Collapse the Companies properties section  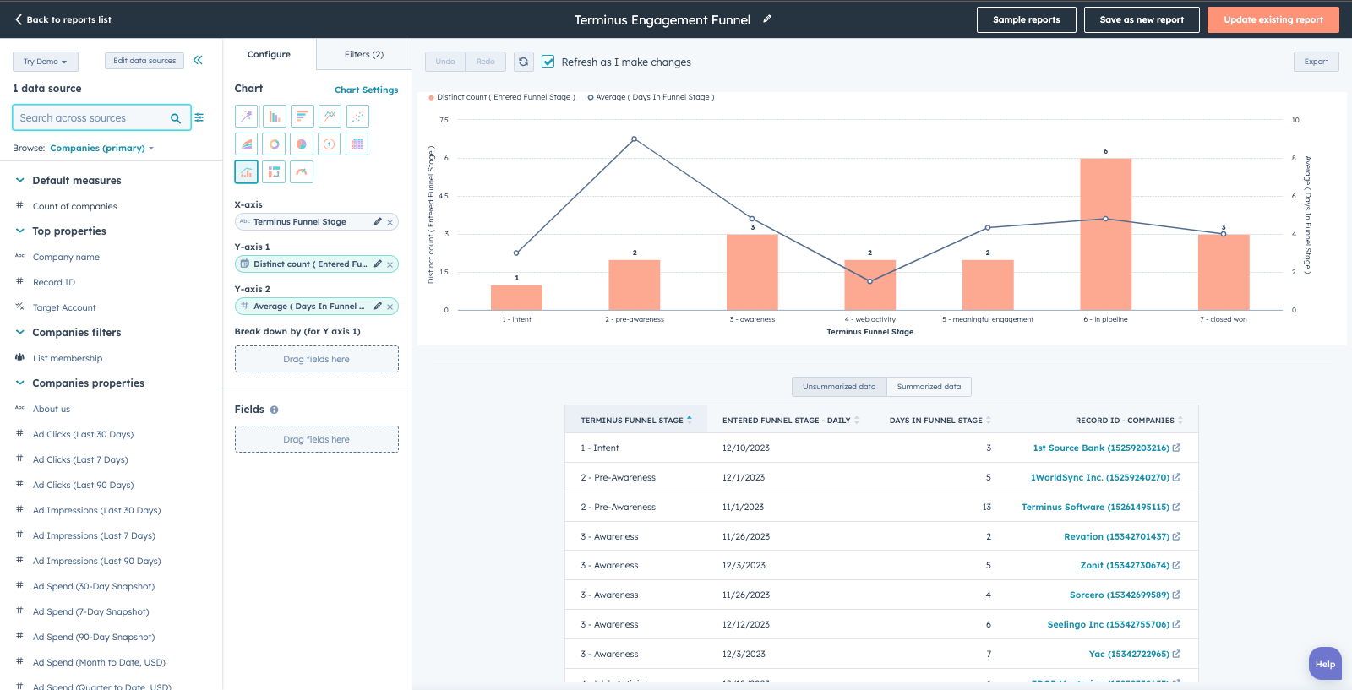click(x=19, y=383)
